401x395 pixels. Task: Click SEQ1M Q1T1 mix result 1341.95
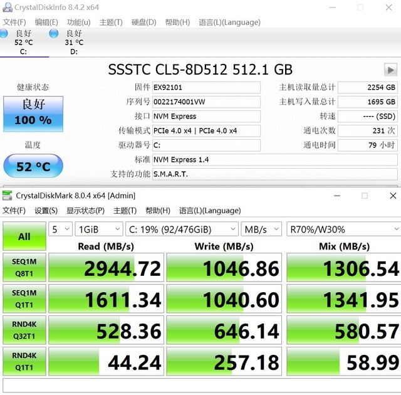[344, 299]
